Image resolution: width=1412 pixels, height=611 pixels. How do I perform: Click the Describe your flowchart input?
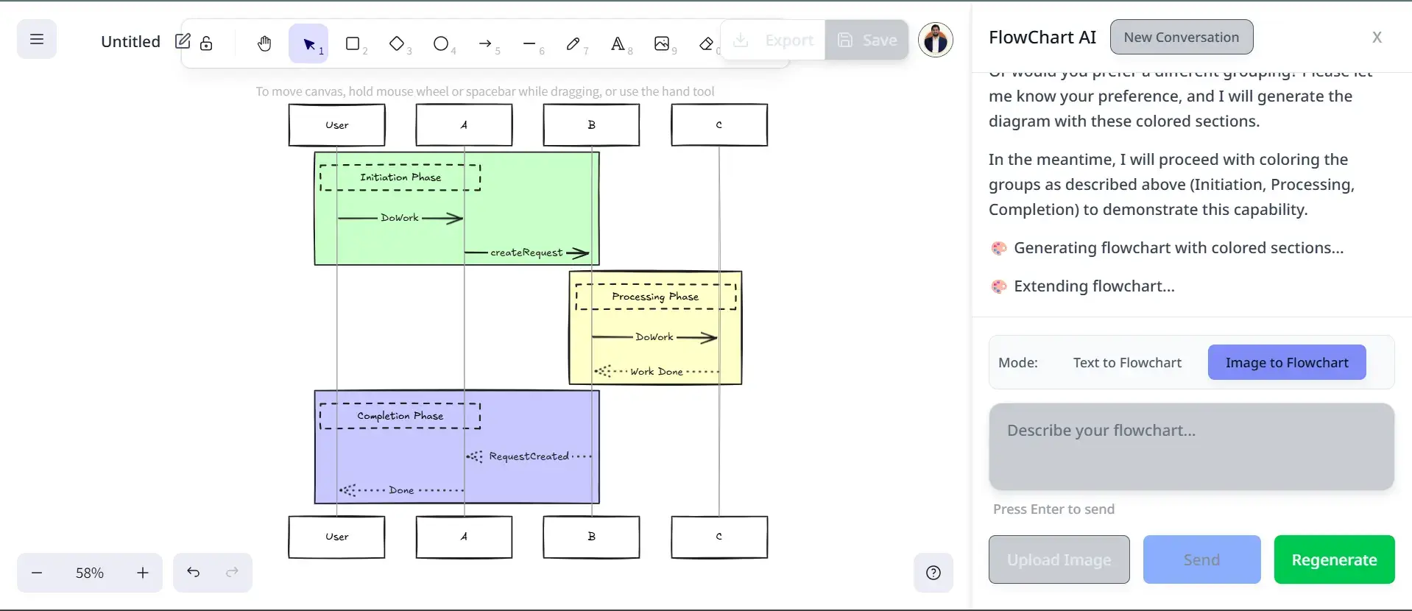1190,446
